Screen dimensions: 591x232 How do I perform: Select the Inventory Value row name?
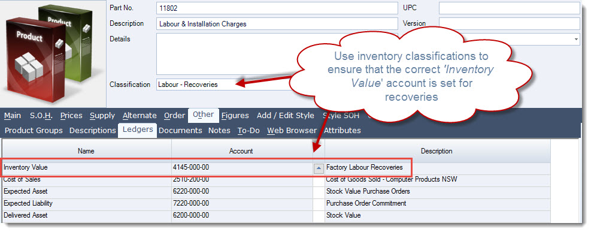(26, 167)
